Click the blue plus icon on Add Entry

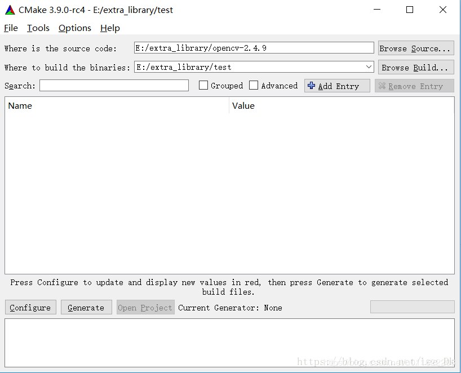pyautogui.click(x=311, y=86)
